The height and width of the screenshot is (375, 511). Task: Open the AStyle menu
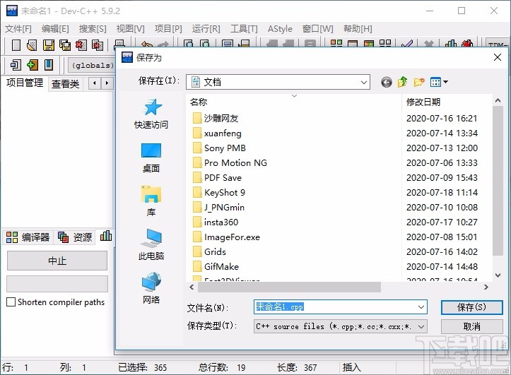pos(280,29)
